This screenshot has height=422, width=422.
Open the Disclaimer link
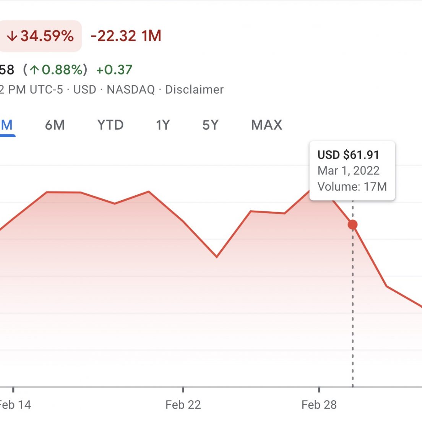point(194,89)
